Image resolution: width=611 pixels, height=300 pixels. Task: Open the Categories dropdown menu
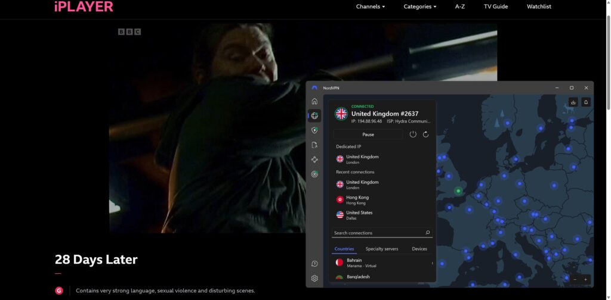click(419, 7)
